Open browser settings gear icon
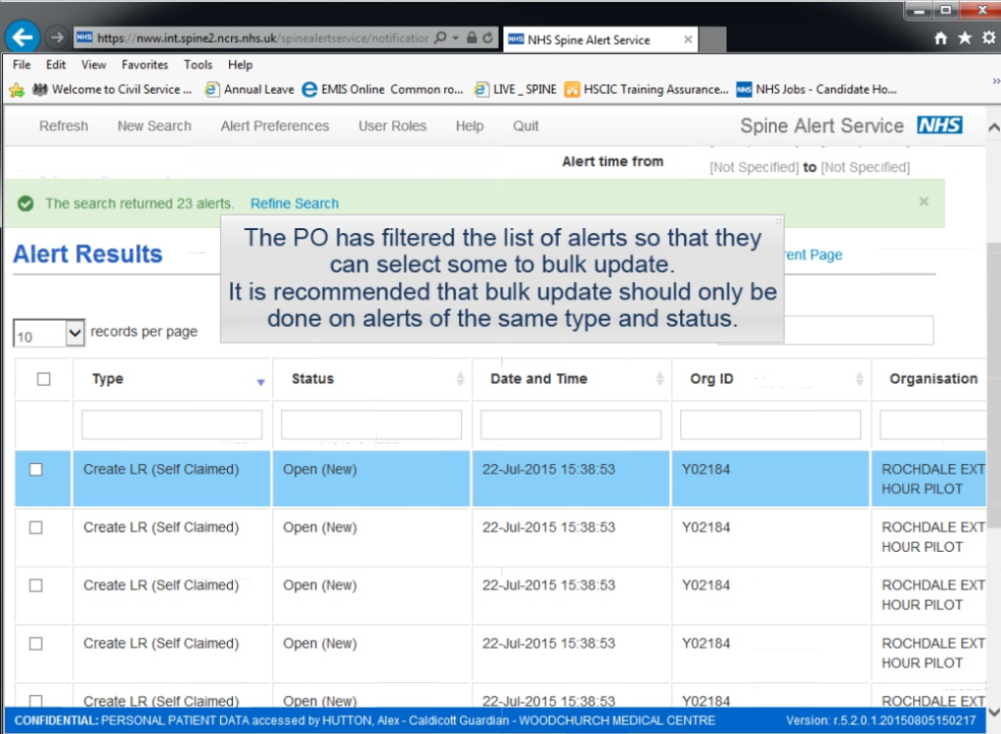 [x=989, y=38]
